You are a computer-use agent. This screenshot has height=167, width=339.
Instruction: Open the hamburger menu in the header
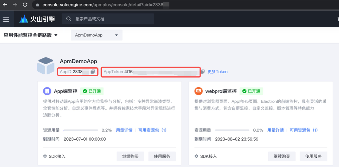6,19
